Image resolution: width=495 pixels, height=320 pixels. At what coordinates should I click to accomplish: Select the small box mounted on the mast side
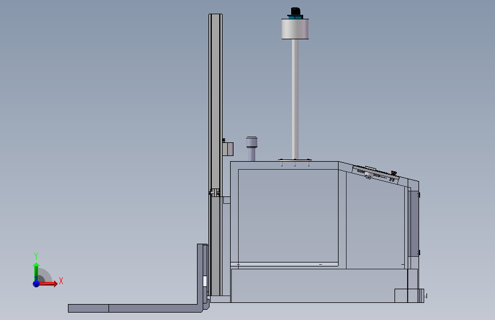pos(228,149)
